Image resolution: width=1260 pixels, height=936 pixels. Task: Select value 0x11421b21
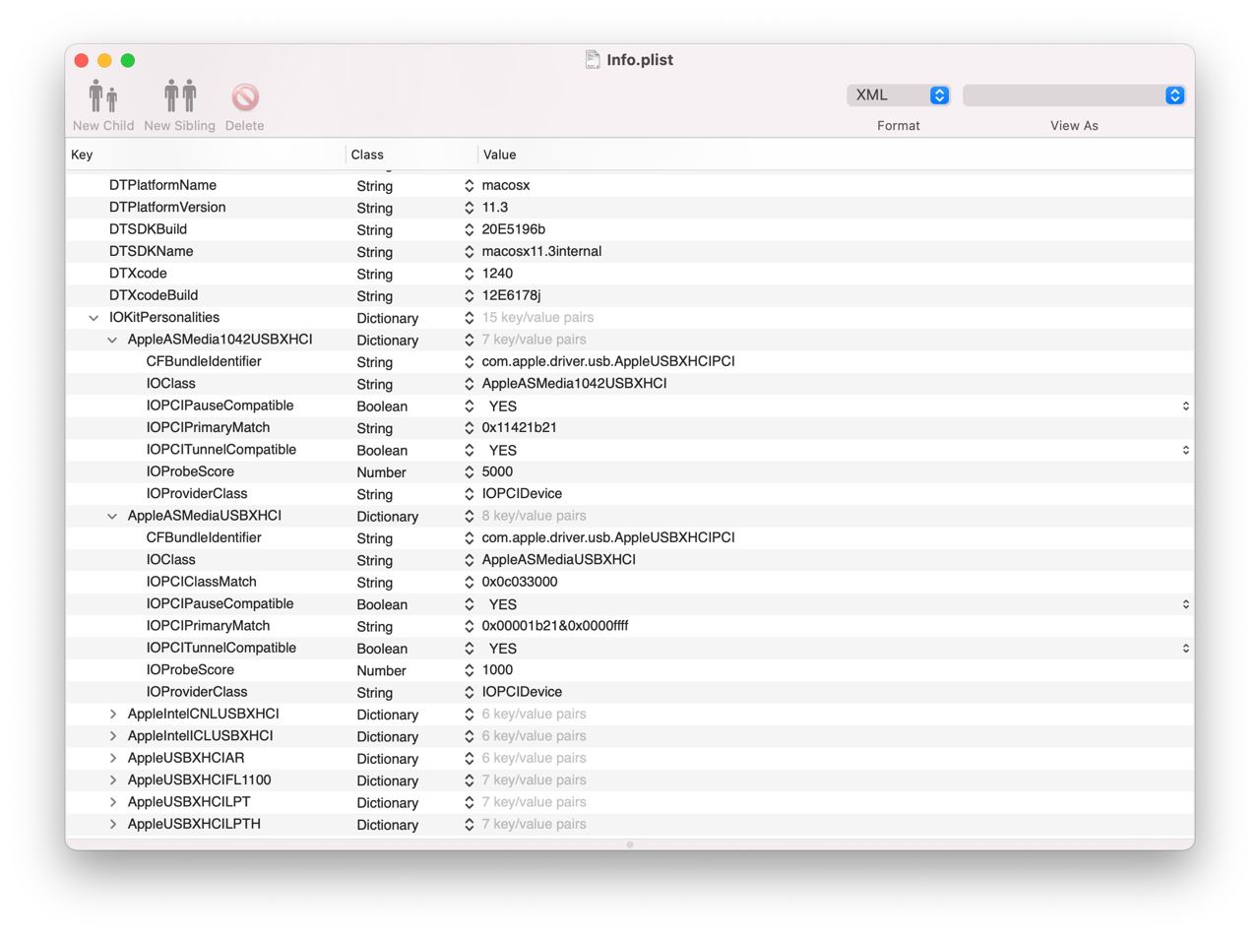tap(520, 428)
